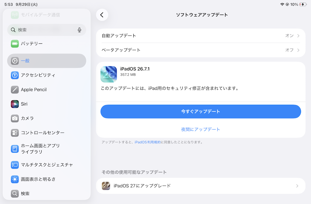The width and height of the screenshot is (311, 204).
Task: Tap the 5:53 clock in status bar
Action: click(9, 4)
